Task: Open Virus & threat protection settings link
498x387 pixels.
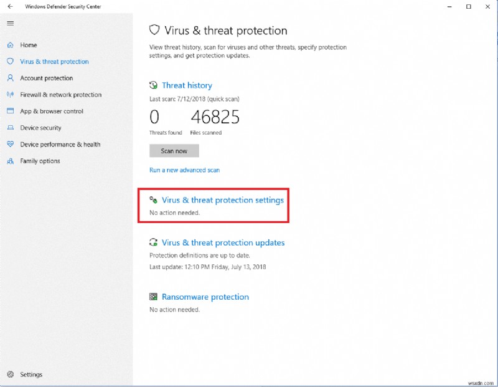Action: [223, 200]
